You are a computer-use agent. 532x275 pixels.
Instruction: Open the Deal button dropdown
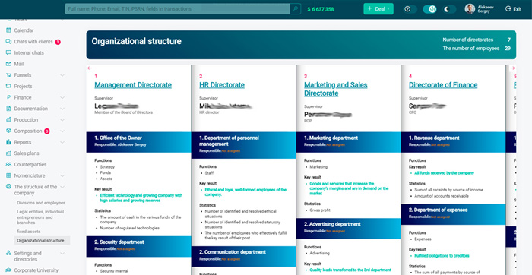(378, 9)
